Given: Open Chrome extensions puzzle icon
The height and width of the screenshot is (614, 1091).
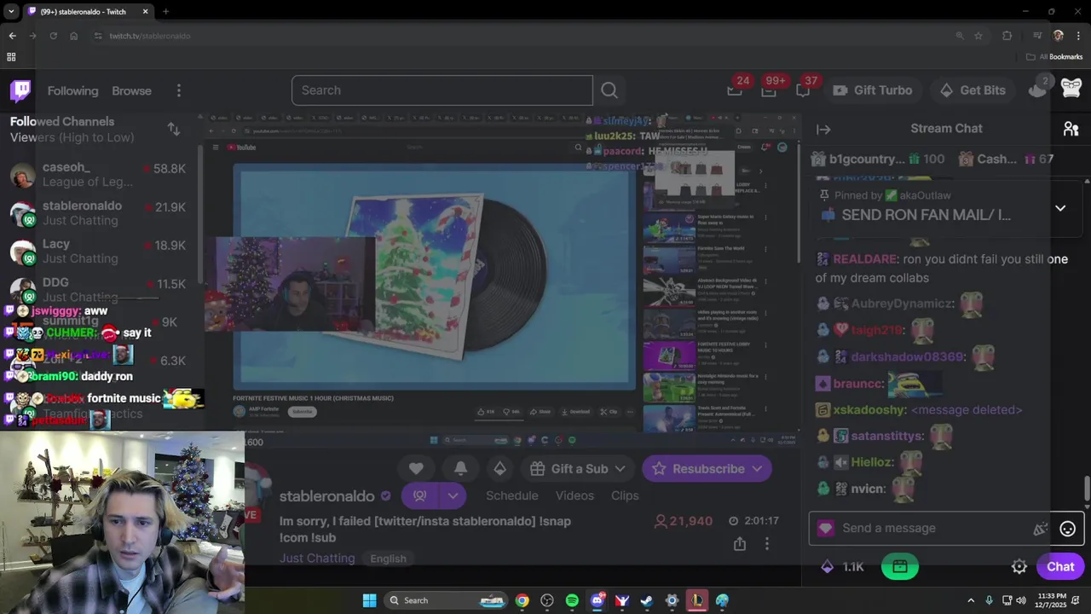Looking at the screenshot, I should point(1007,36).
